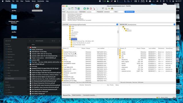The height and width of the screenshot is (103, 183).
Task: Select local FileZilla.app row
Action: point(89,62)
